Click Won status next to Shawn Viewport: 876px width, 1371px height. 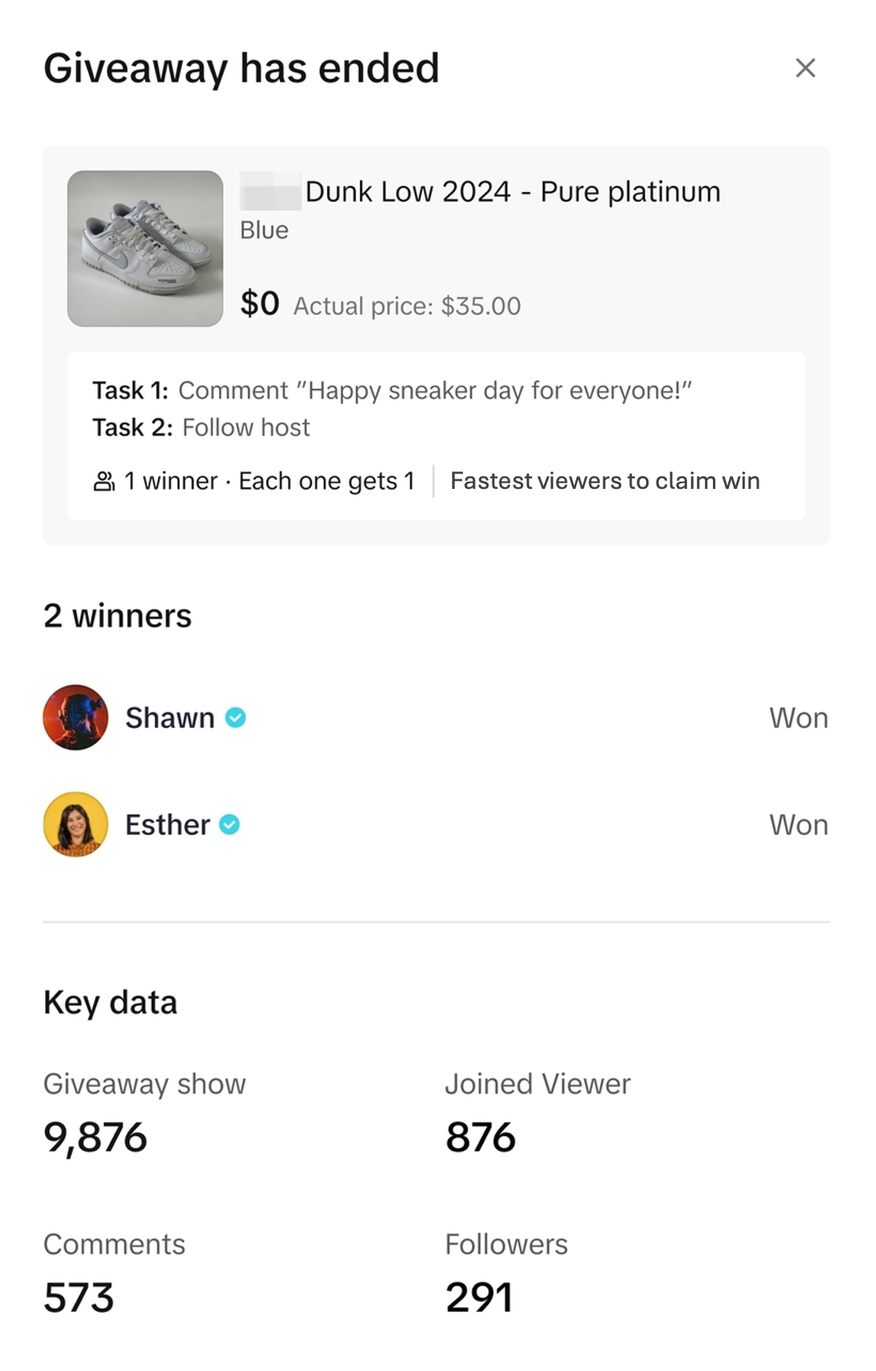click(798, 717)
